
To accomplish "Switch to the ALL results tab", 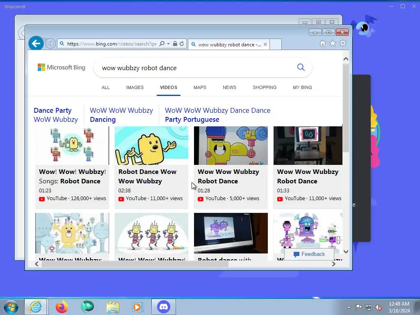I will coord(105,88).
